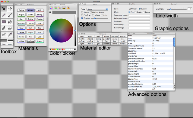Click the dark background color box in Toolbox
193x118 pixels.
10,40
